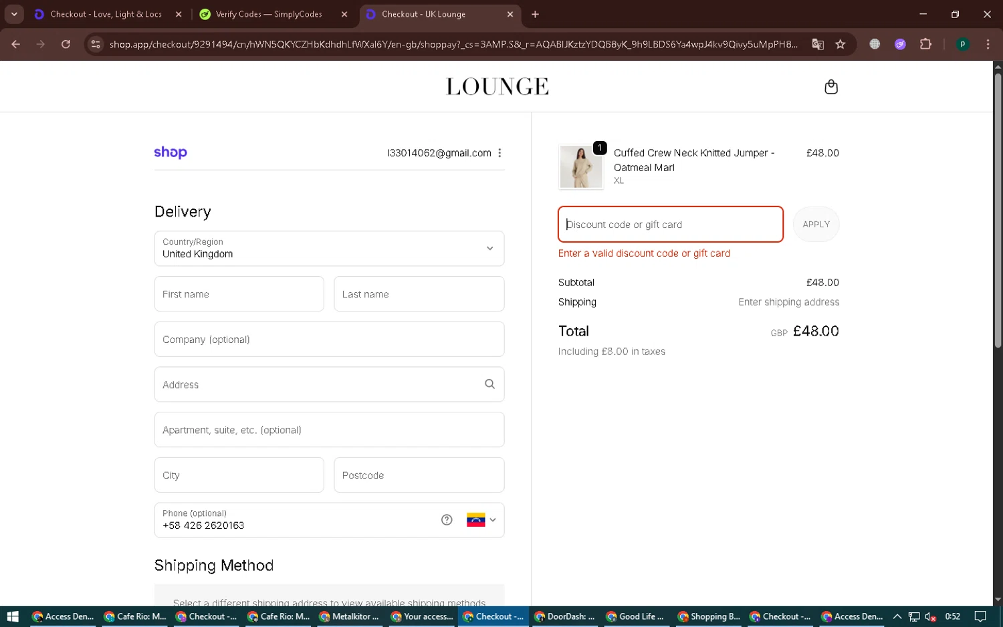Open the jumper product thumbnail
This screenshot has height=627, width=1003.
coord(580,166)
